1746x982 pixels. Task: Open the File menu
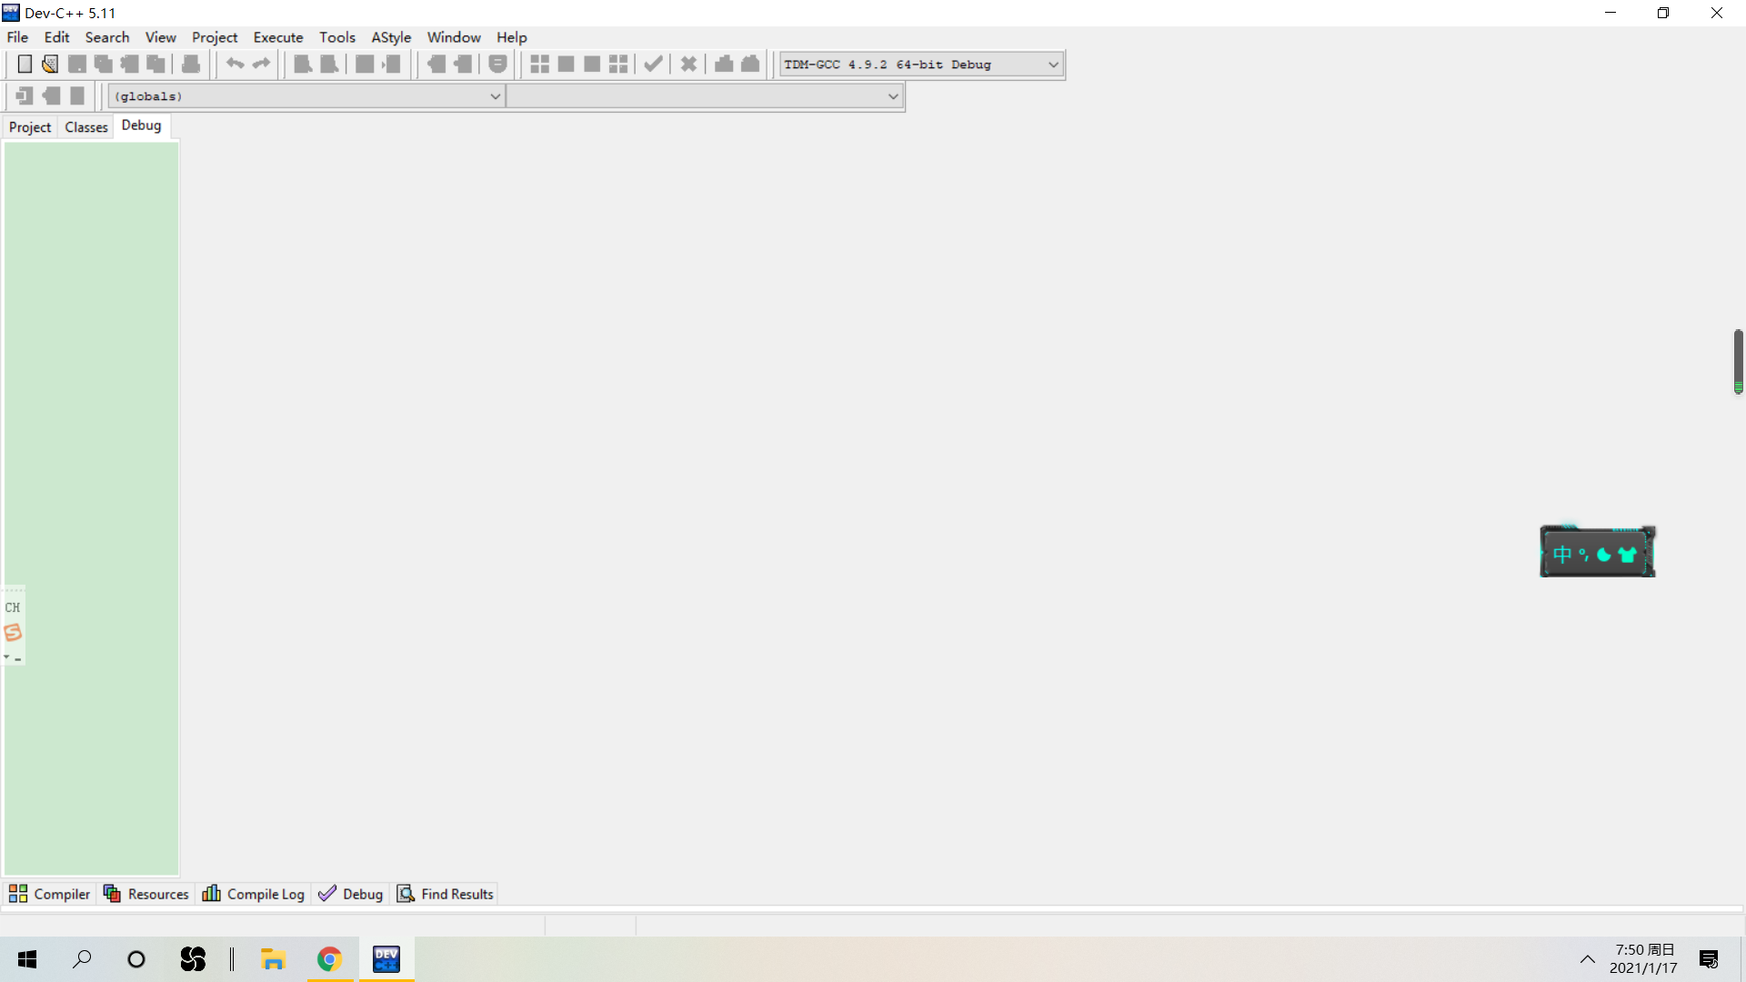click(x=17, y=37)
